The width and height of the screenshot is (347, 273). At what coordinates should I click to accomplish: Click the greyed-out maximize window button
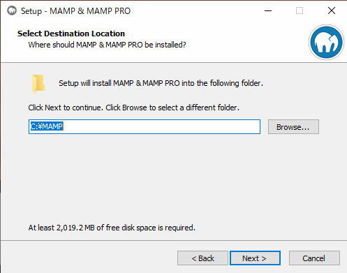pyautogui.click(x=300, y=10)
